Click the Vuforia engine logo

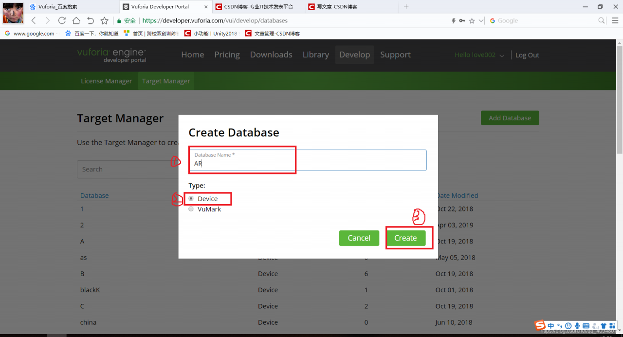(112, 55)
